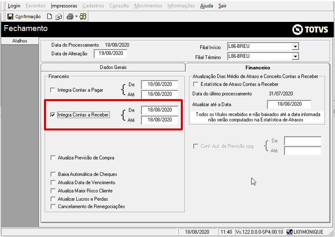
Task: Tick Baixa Automática de Cheques checkbox
Action: tap(53, 174)
